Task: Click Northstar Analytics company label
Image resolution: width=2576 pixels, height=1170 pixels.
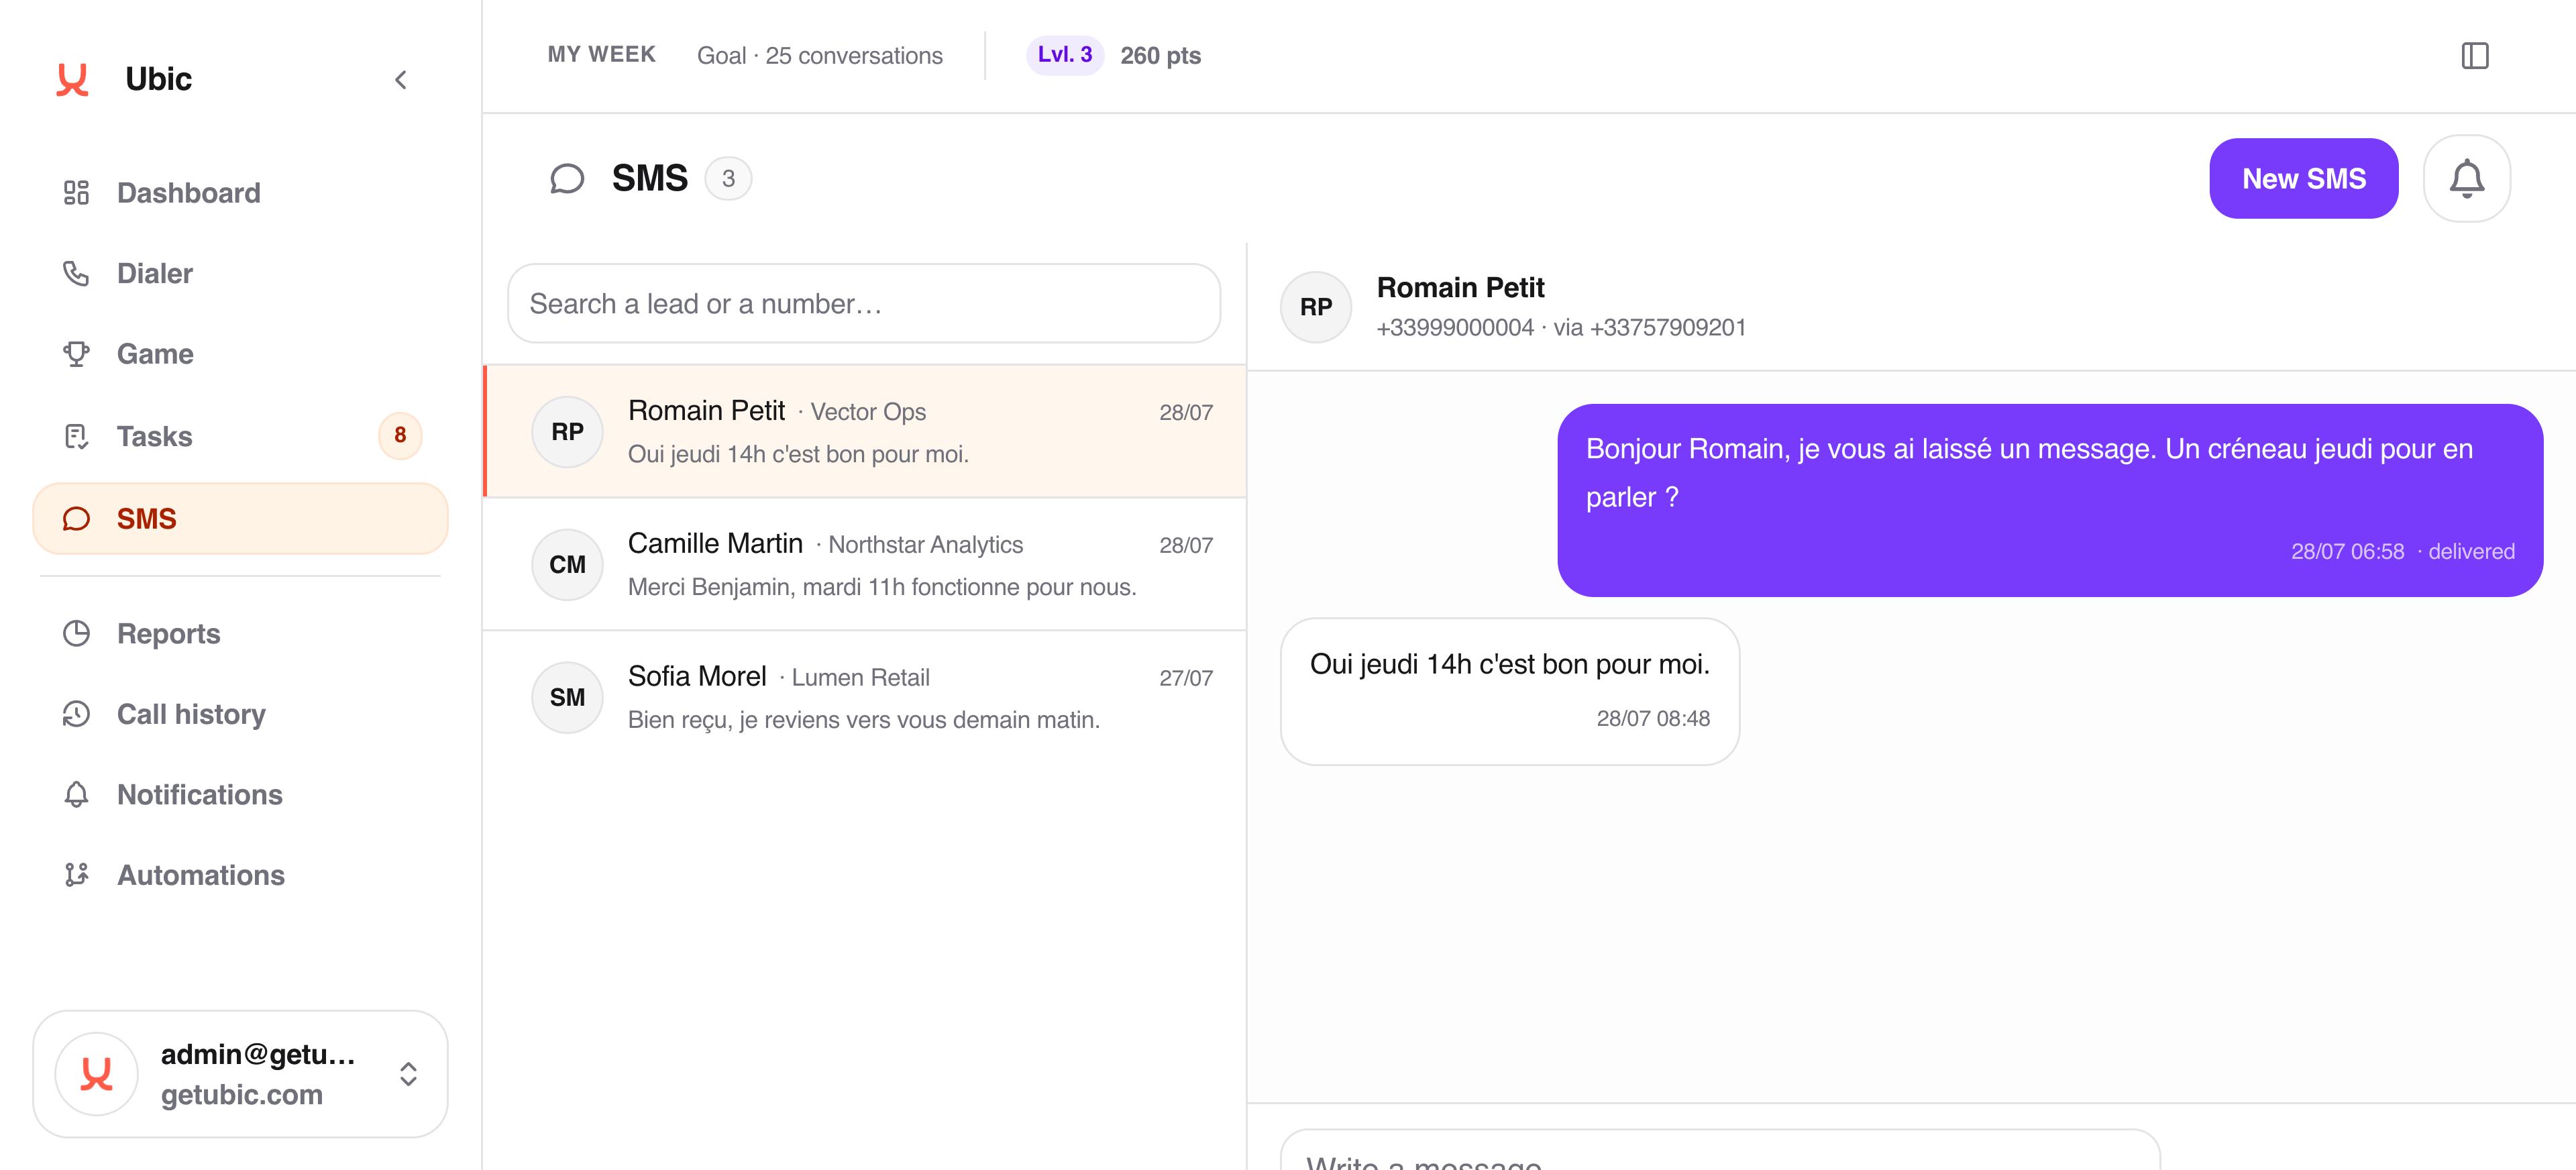Action: point(925,544)
